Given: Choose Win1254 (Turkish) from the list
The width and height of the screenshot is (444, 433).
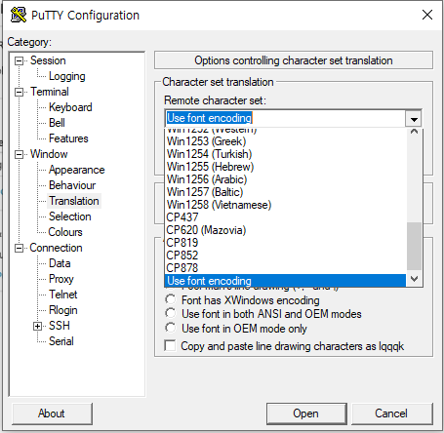Looking at the screenshot, I should point(286,154).
